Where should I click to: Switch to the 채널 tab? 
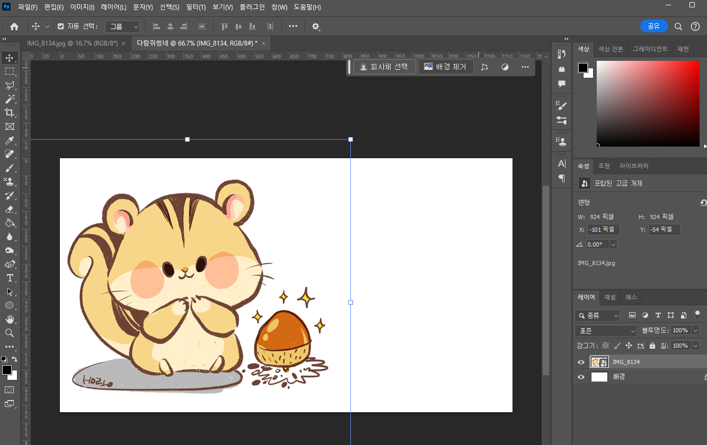(x=610, y=297)
